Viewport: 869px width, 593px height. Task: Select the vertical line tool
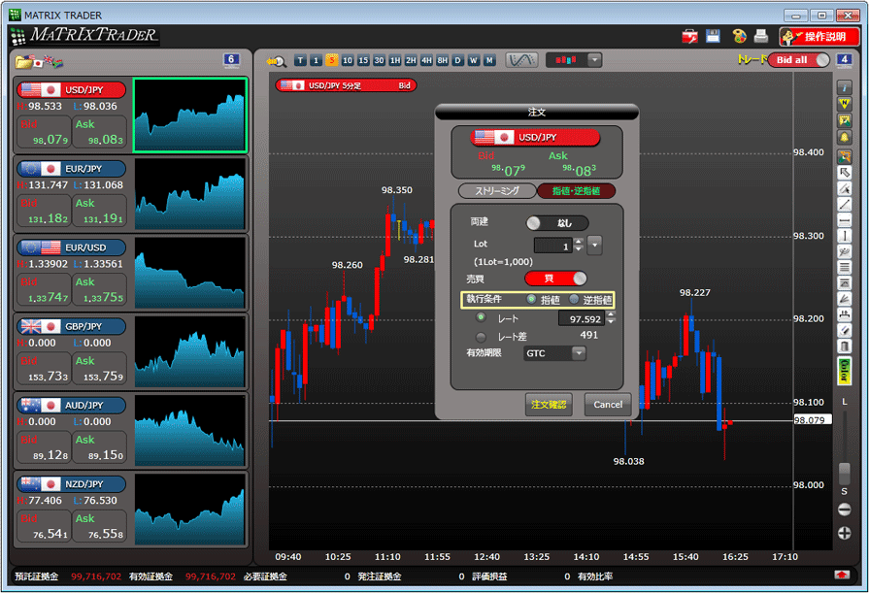tap(844, 236)
